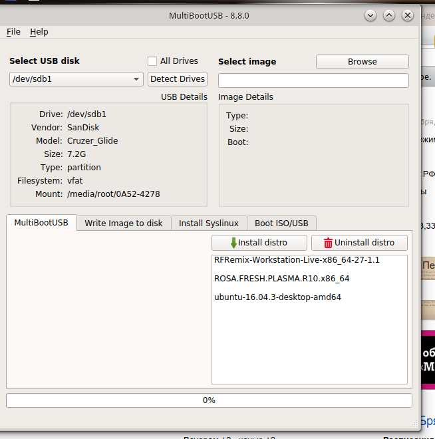Image resolution: width=435 pixels, height=439 pixels.
Task: Select the Boot ISO/USB tab
Action: 281,223
